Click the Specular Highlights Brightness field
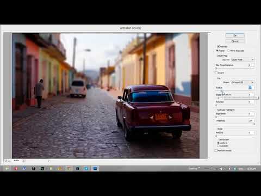The width and height of the screenshot is (261, 196). [251, 114]
